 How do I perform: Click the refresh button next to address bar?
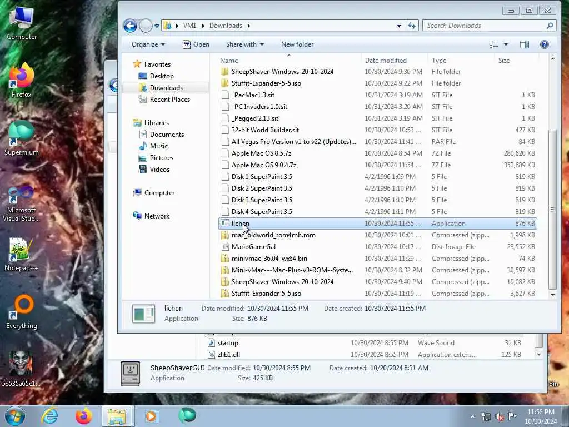pyautogui.click(x=412, y=26)
